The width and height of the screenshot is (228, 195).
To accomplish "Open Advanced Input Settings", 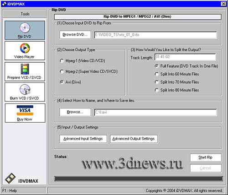I will (x=83, y=139).
